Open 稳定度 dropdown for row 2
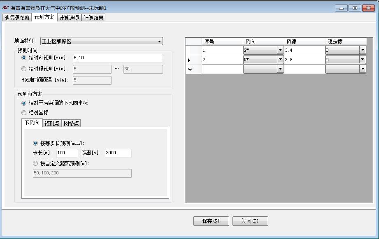379x239 pixels. tap(363, 60)
